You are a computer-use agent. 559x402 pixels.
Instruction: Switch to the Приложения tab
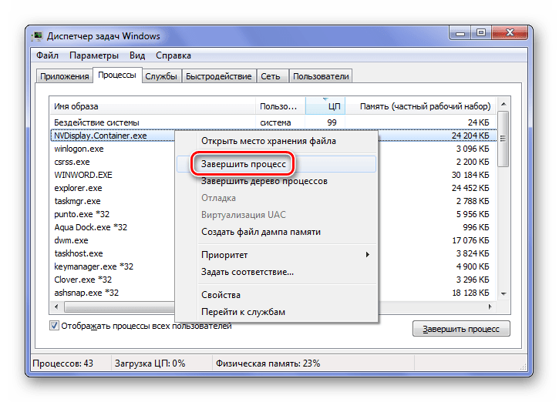tap(65, 76)
